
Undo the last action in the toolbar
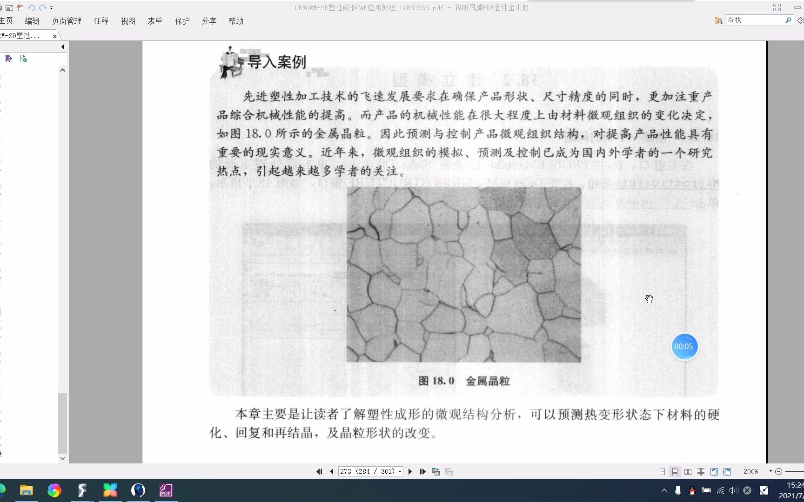point(31,7)
